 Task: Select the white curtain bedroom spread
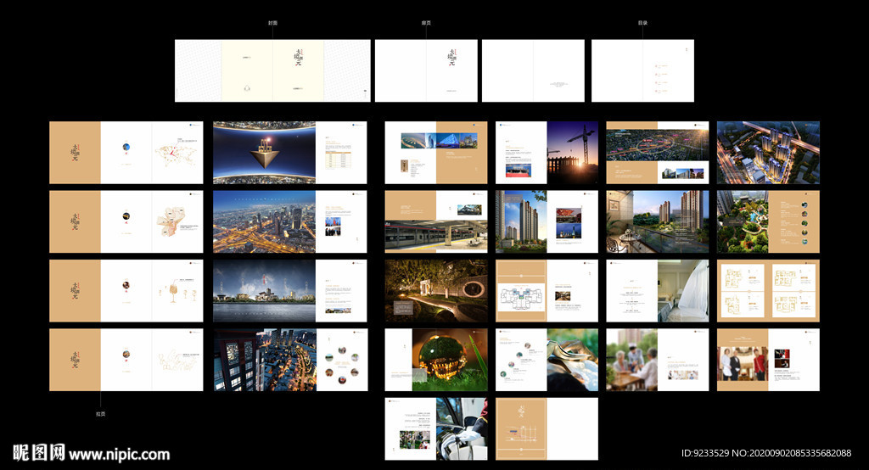point(657,291)
